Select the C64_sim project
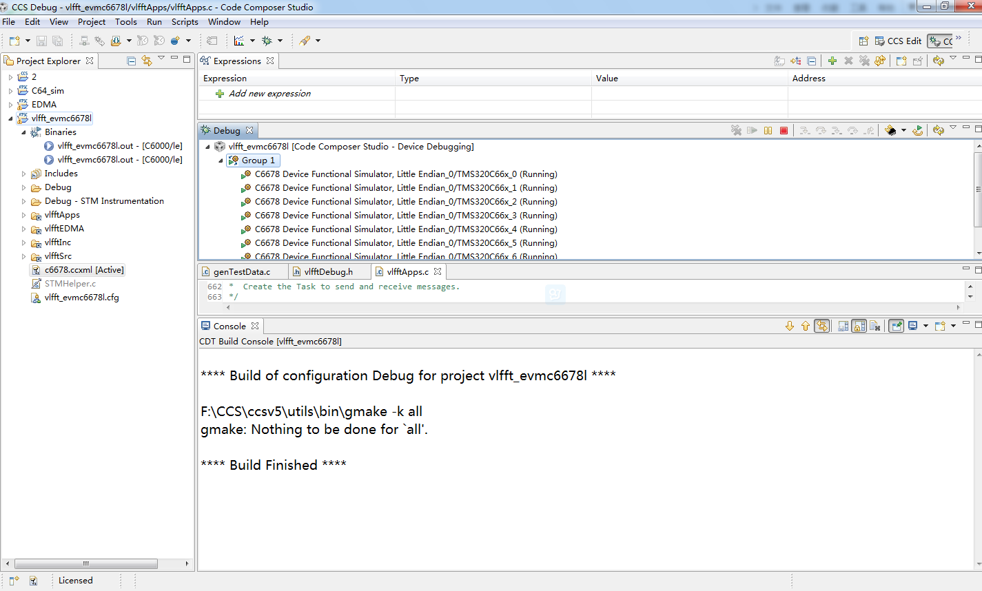Viewport: 982px width, 591px height. pyautogui.click(x=48, y=91)
